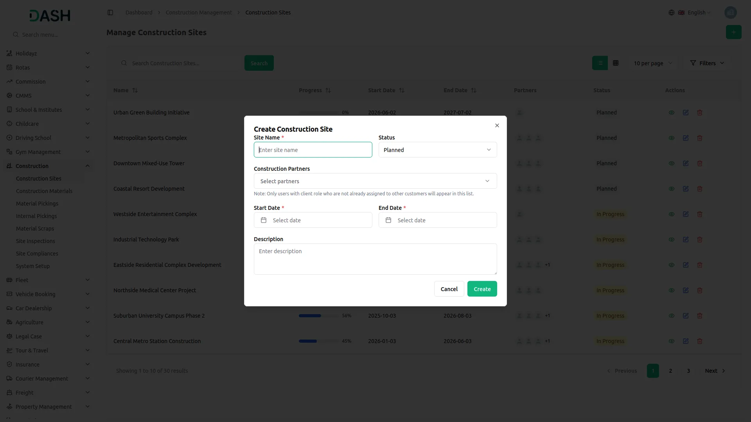This screenshot has height=422, width=751.
Task: Switch to list view
Action: click(x=600, y=63)
